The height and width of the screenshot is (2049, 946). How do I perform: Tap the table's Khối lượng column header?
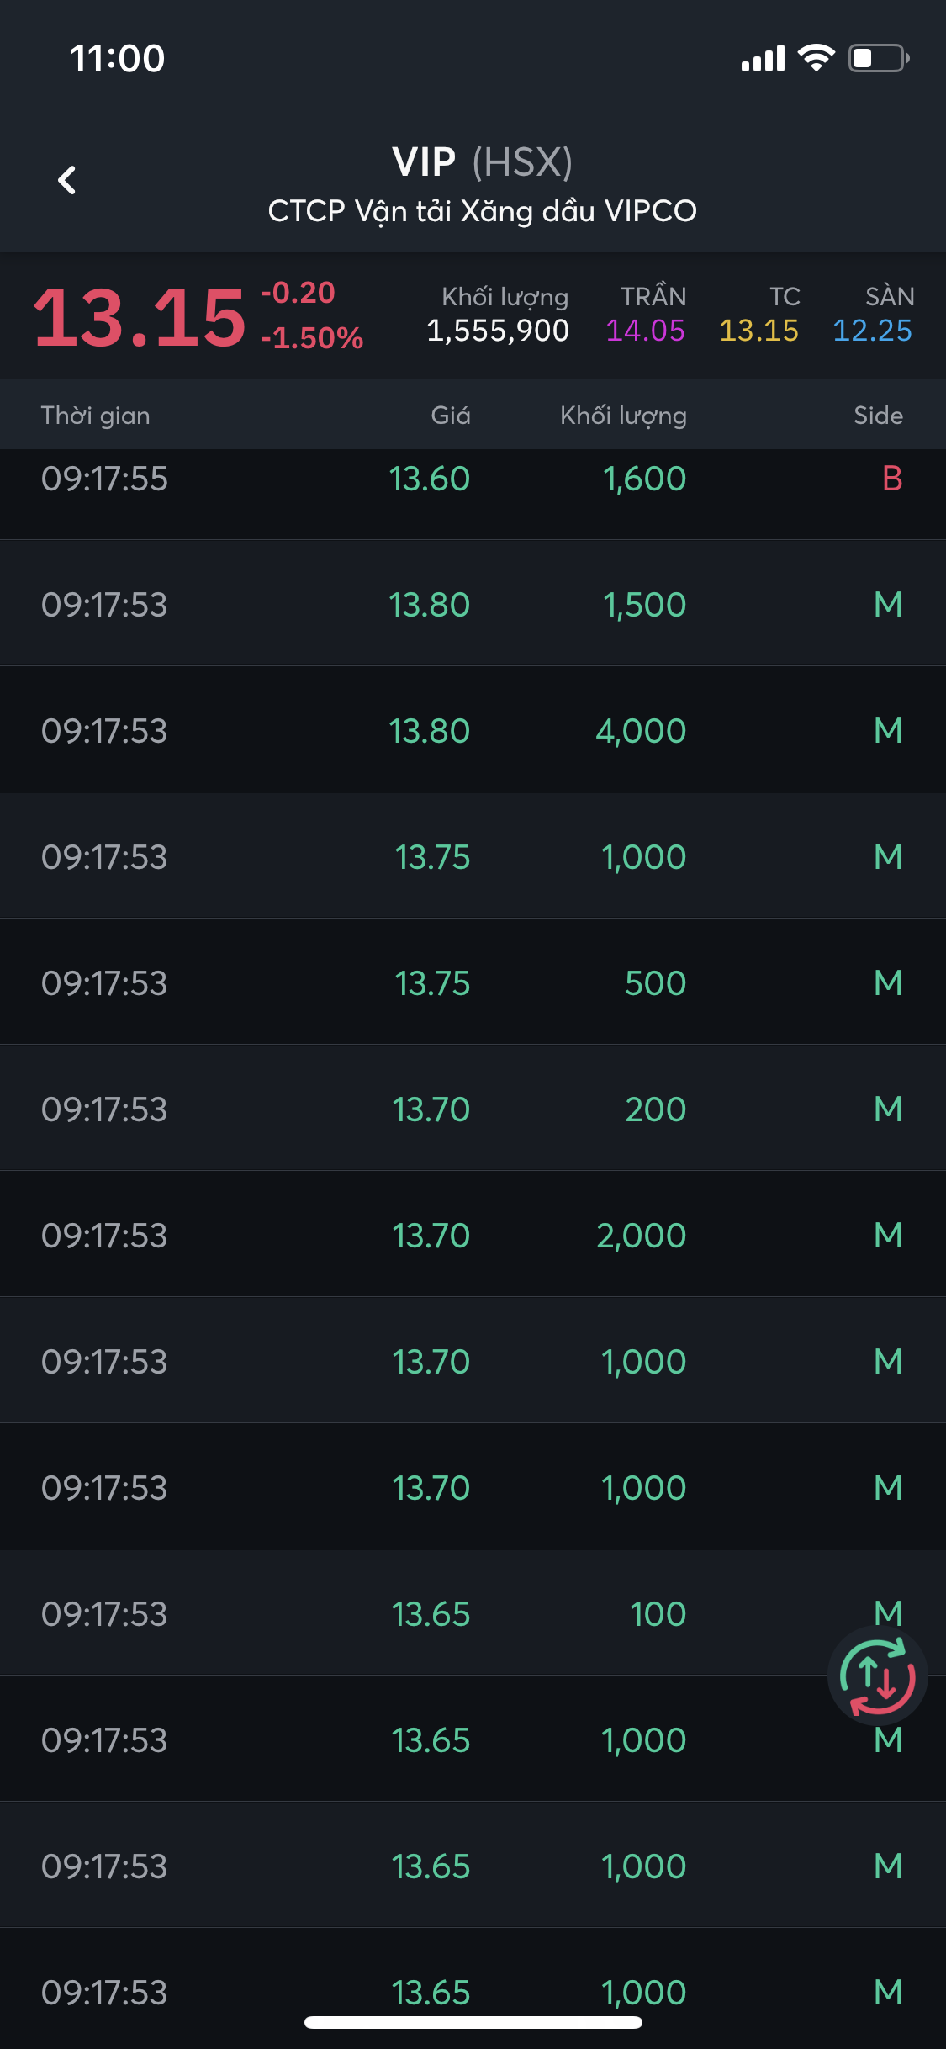click(623, 416)
